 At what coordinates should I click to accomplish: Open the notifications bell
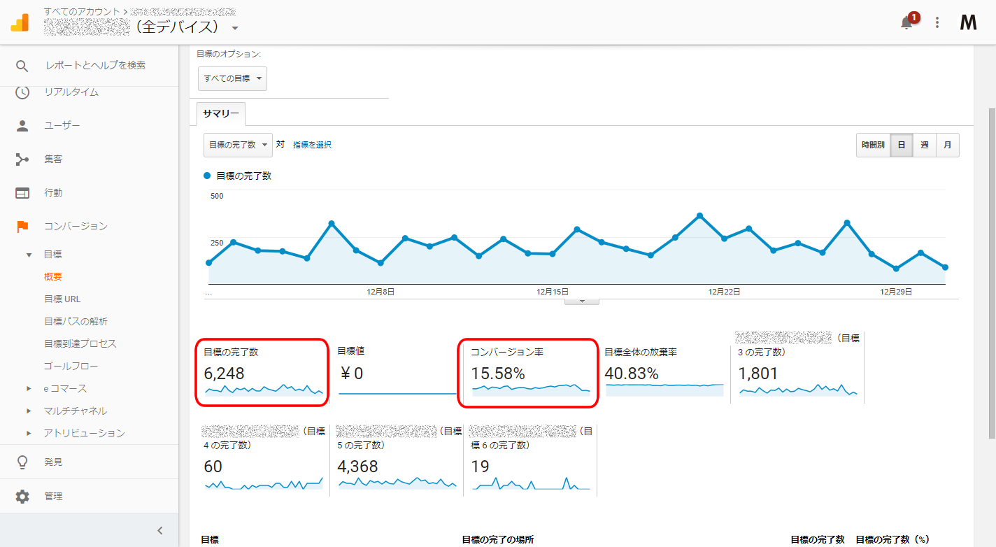(906, 23)
